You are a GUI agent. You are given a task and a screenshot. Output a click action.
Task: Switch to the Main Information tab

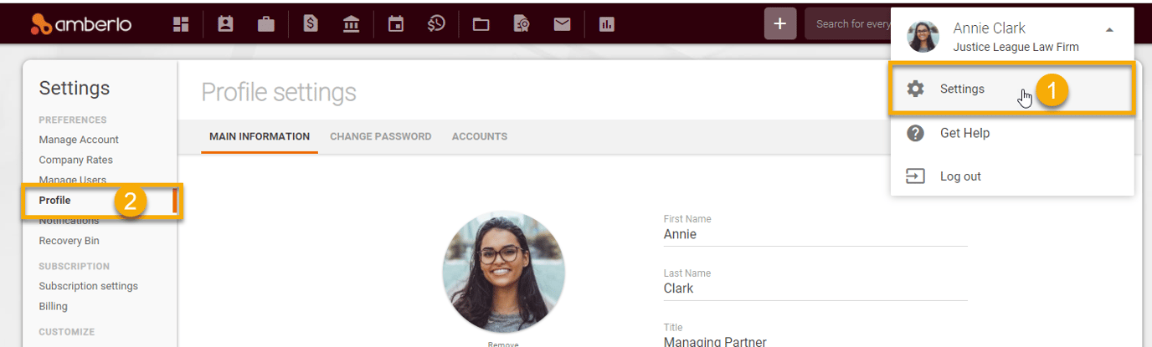(260, 136)
